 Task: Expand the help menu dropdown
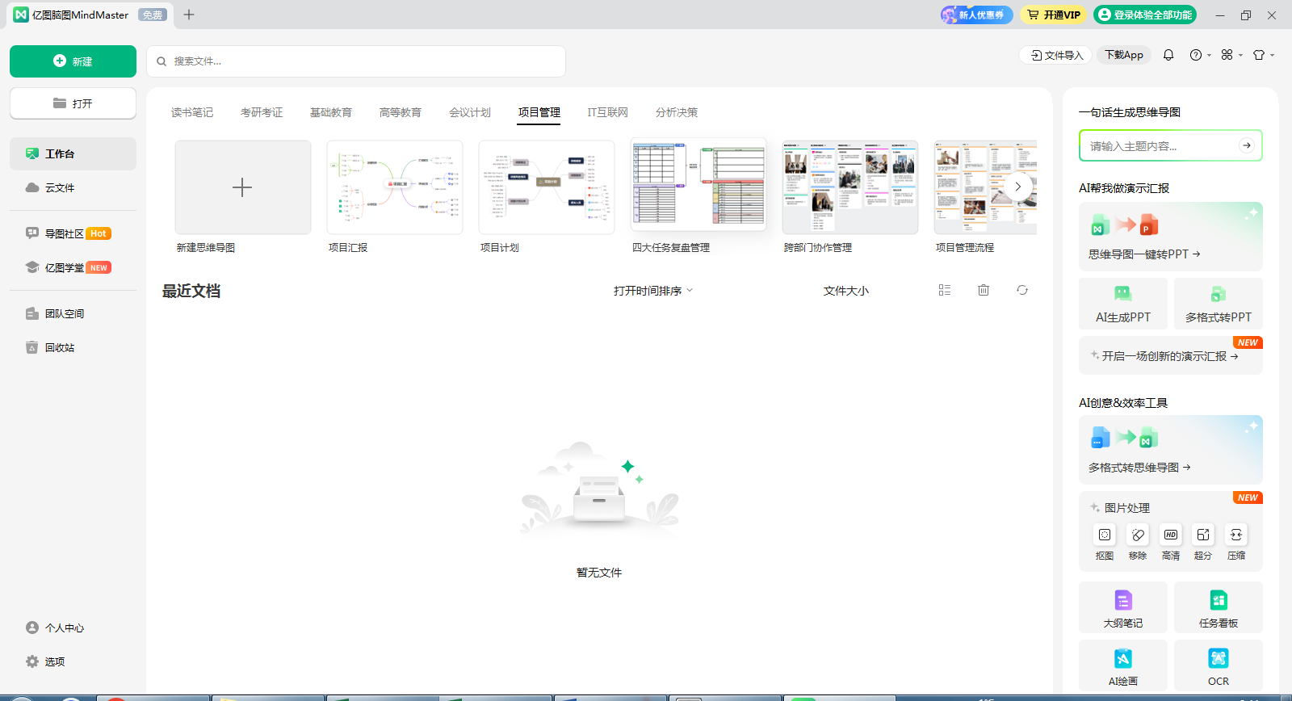coord(1200,55)
